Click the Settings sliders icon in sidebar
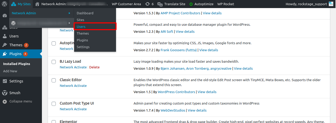The height and width of the screenshot is (123, 336). 4,81
